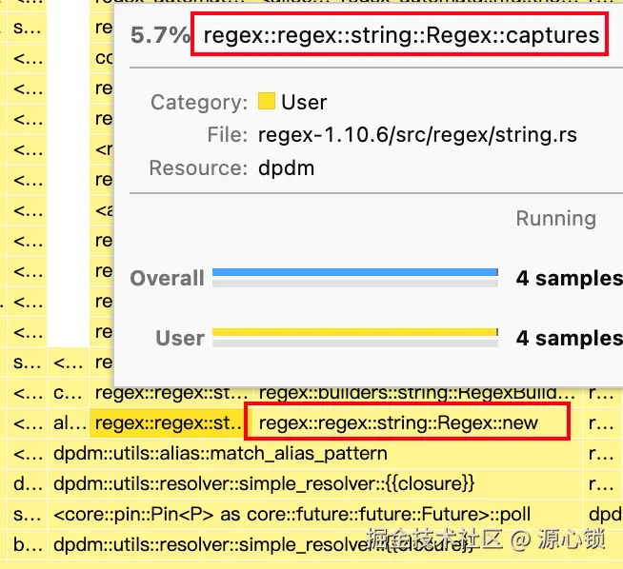
Task: Click the File label in the tooltip
Action: [x=227, y=135]
